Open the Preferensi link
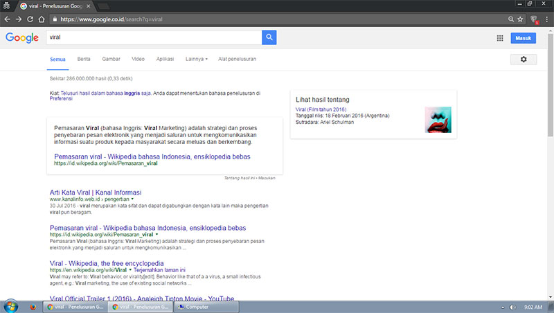 pos(61,98)
